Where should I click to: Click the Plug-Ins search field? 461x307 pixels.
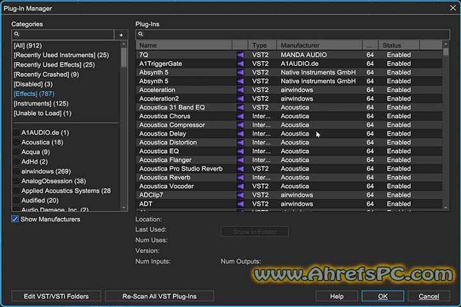pyautogui.click(x=293, y=35)
